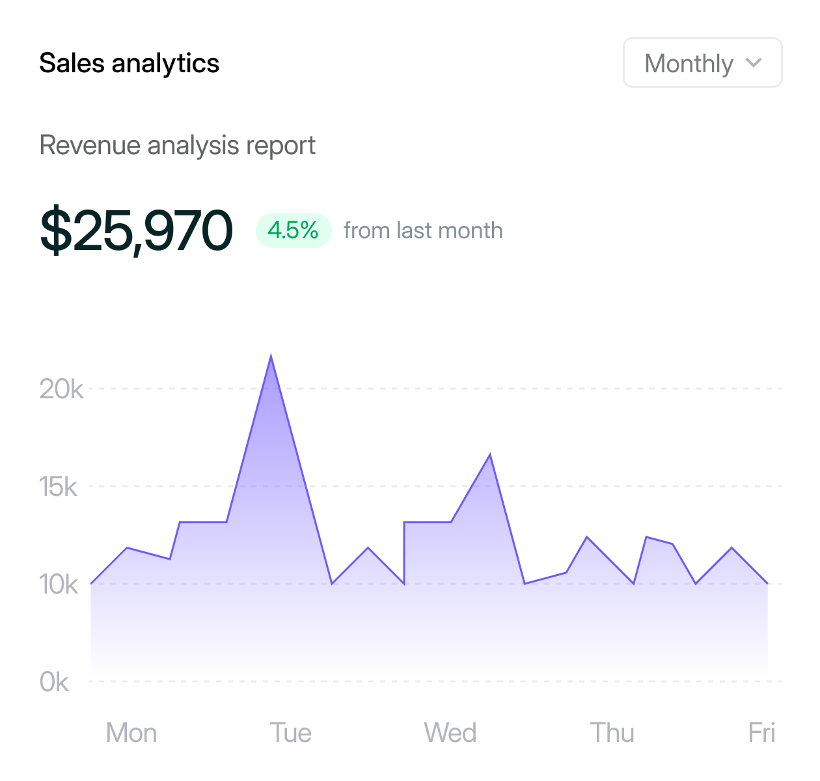This screenshot has height=781, width=820.
Task: Click the 15k y-axis label
Action: [x=59, y=487]
